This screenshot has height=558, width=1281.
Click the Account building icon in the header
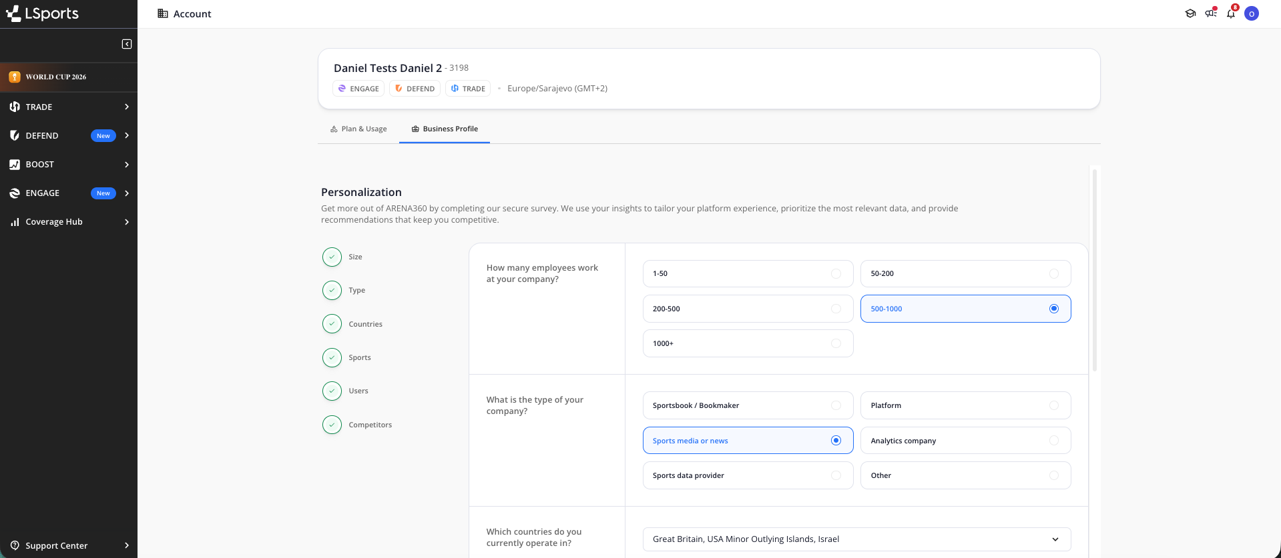(x=163, y=13)
